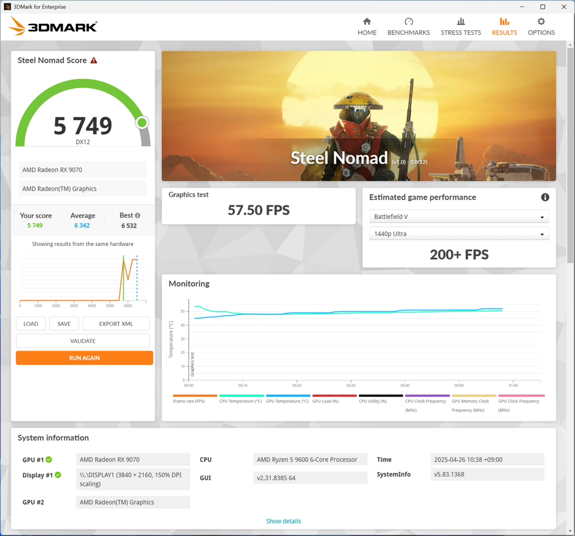Go to Benchmarks tab
575x536 pixels.
click(408, 27)
